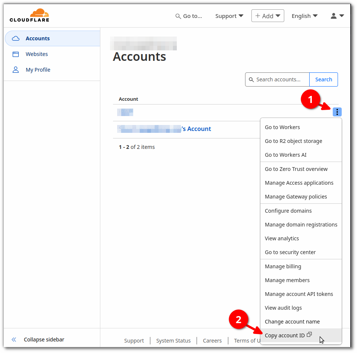Image resolution: width=357 pixels, height=353 pixels.
Task: Expand the Add dropdown in the header
Action: coord(267,15)
